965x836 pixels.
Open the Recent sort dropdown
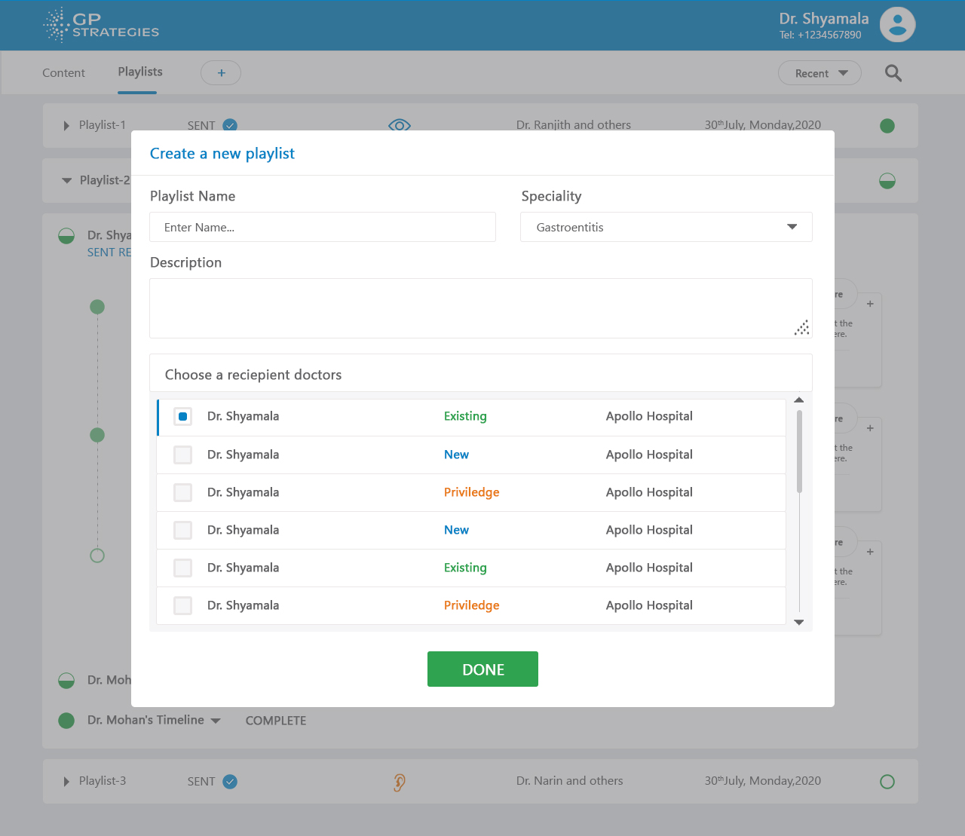click(819, 73)
